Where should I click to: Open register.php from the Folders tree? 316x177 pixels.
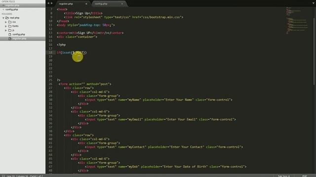tap(19, 38)
